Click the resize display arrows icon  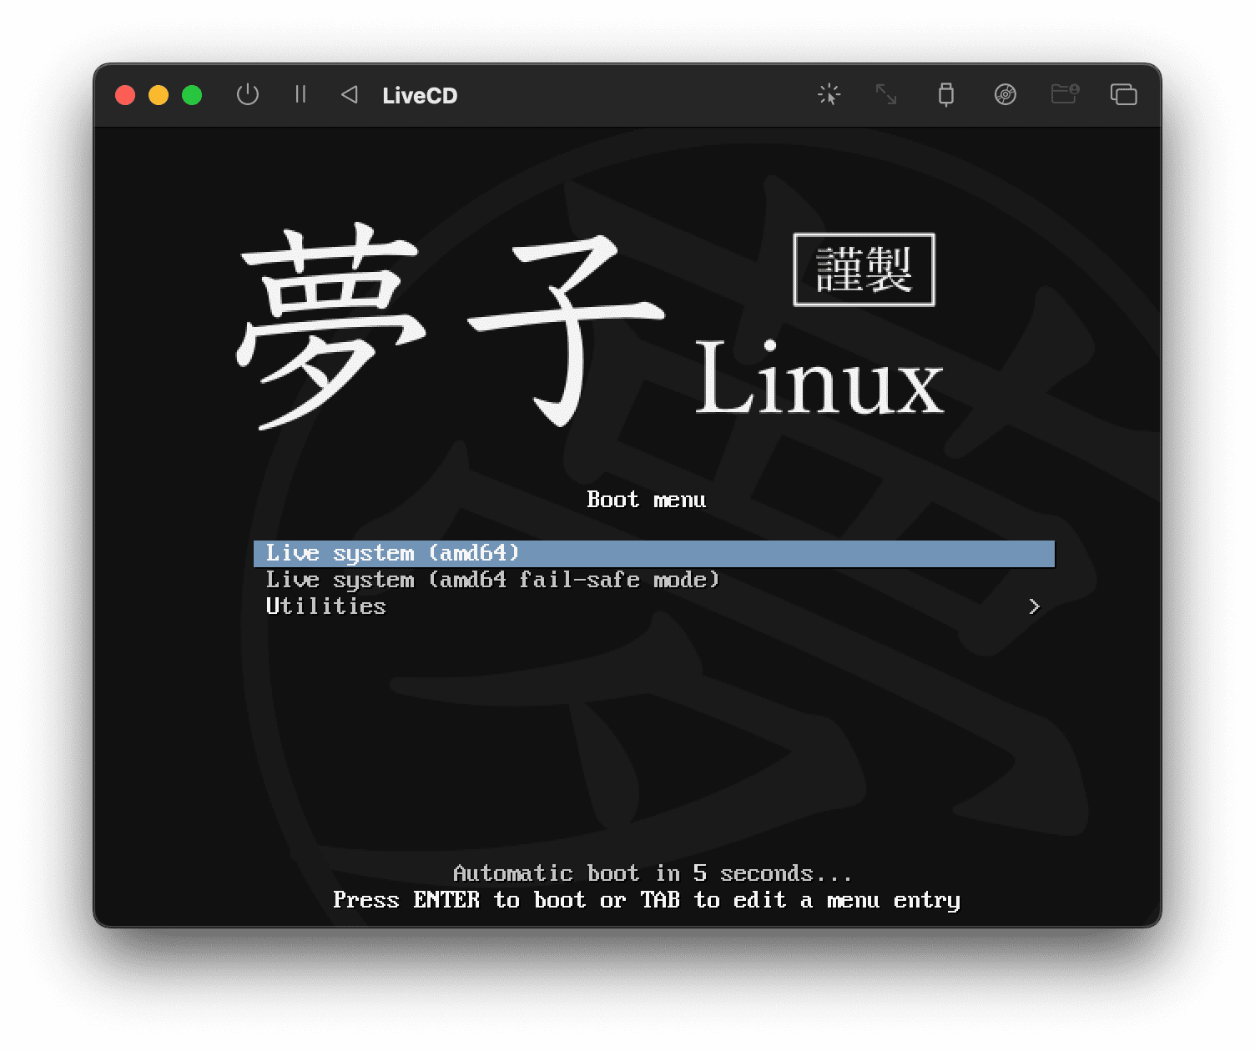click(x=886, y=94)
